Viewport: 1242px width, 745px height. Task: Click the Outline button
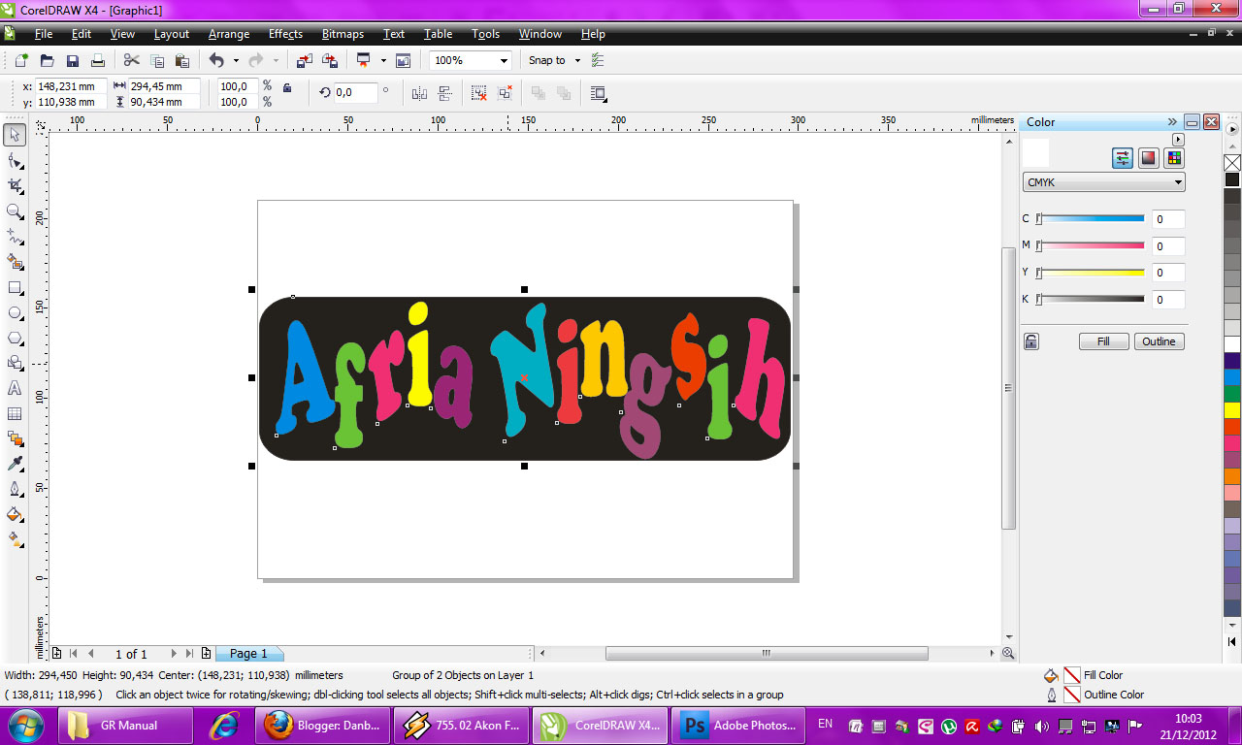(1159, 341)
